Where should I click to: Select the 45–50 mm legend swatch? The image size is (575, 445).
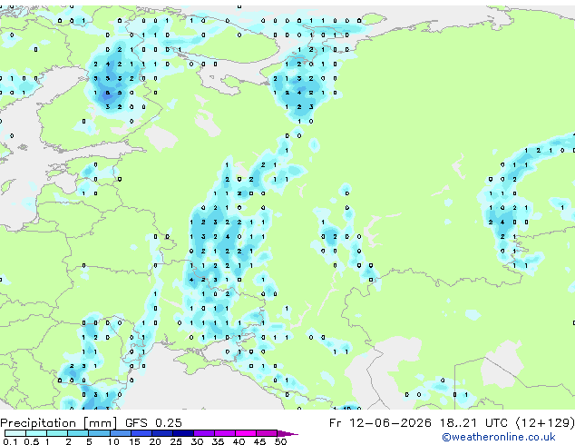pos(267,433)
